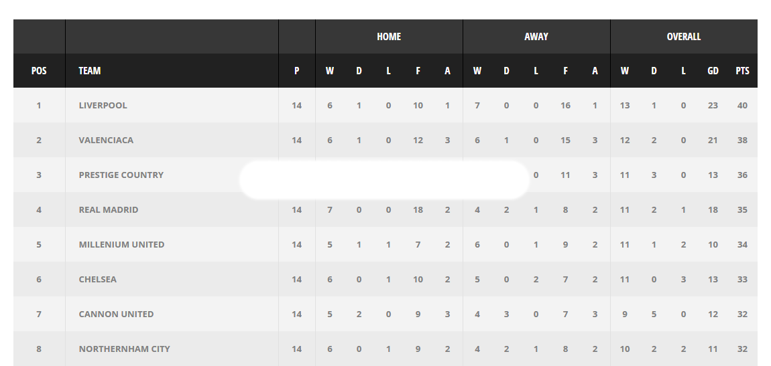Click Real Madrid's home goals for value 18
Image resolution: width=771 pixels, height=366 pixels.
pyautogui.click(x=418, y=209)
